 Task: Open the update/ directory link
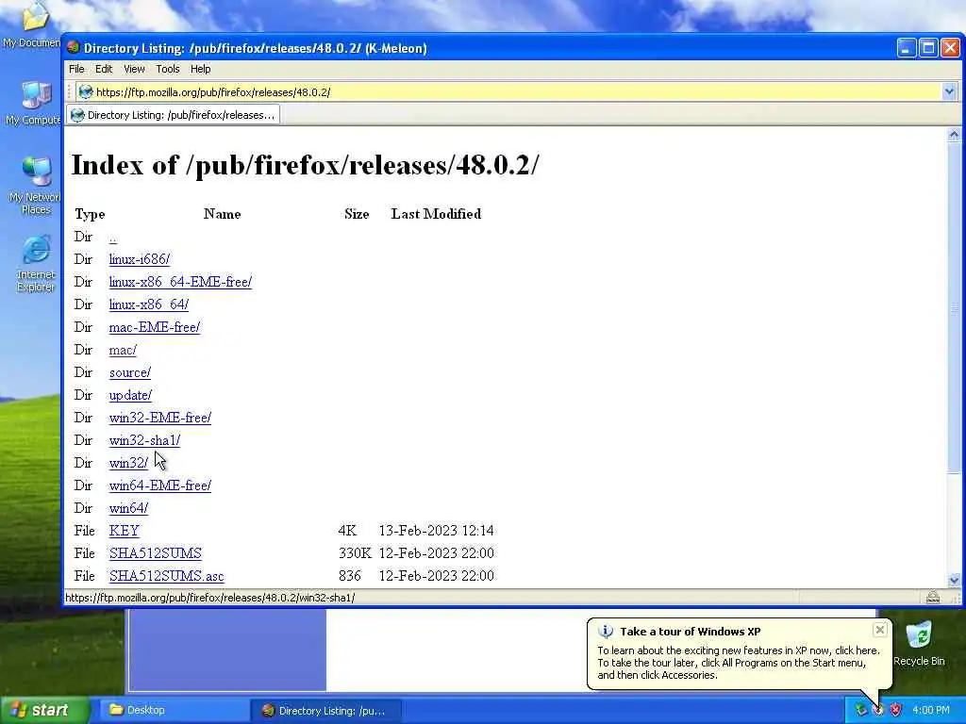click(x=130, y=395)
